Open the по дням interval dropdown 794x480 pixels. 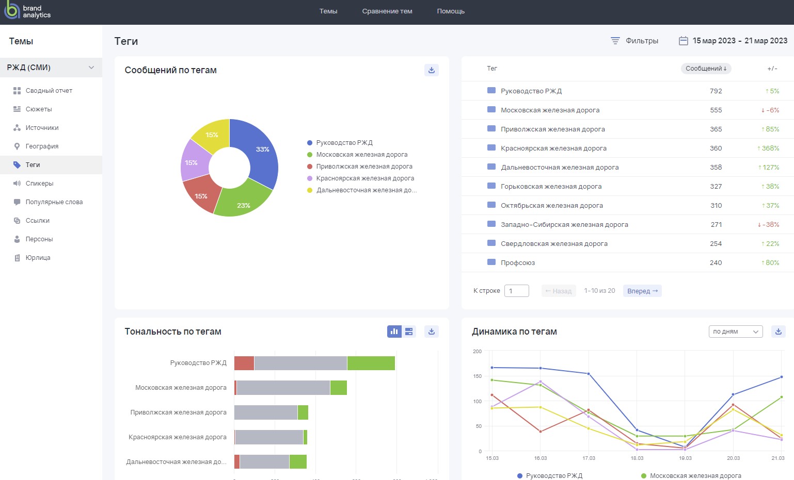(x=735, y=332)
